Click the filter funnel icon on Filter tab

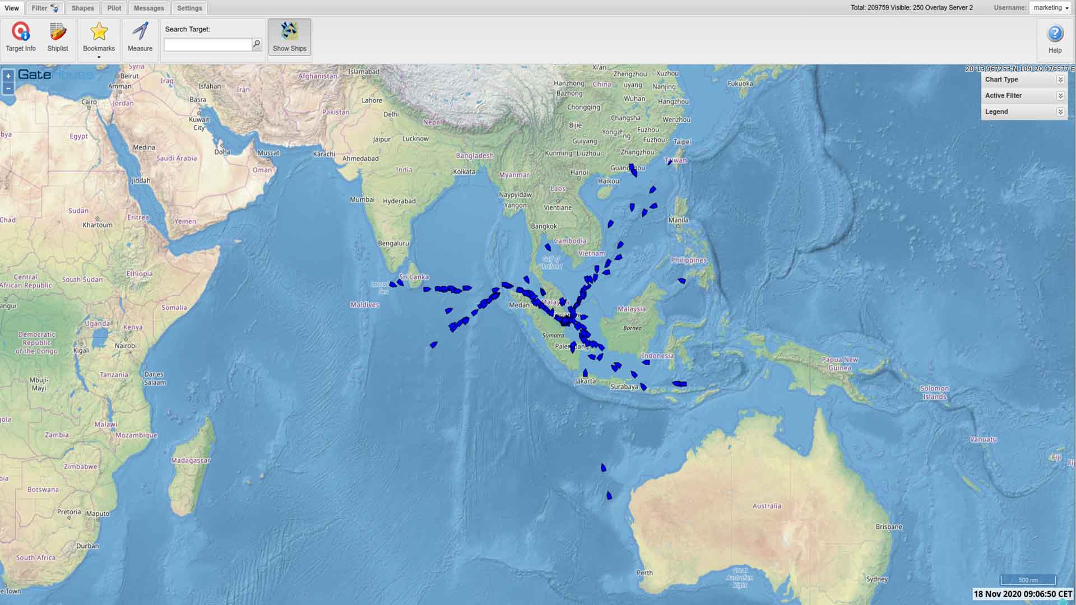[54, 8]
